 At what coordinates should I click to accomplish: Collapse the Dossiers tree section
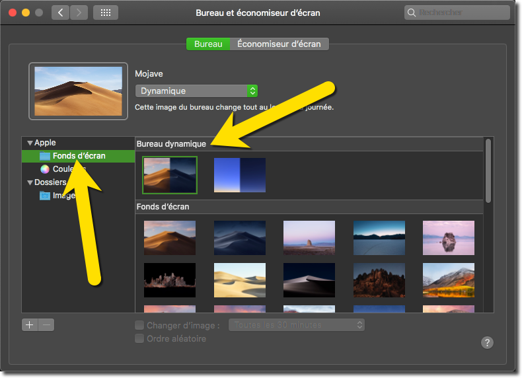(30, 182)
